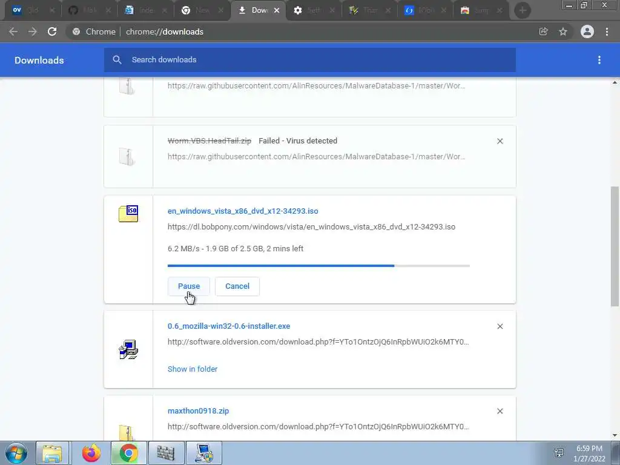Click the page vertical scrollbar thumb
Viewport: 620px width, 465px height.
click(615, 246)
